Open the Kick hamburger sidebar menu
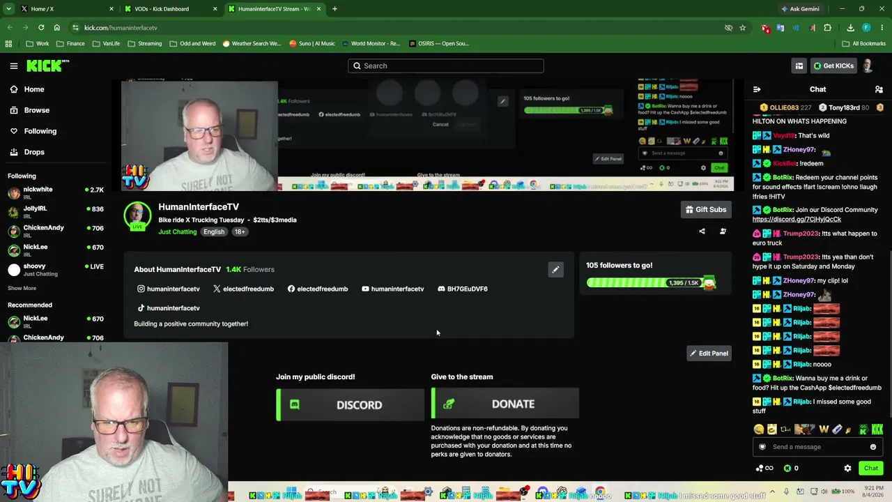Viewport: 892px width, 502px height. tap(13, 66)
